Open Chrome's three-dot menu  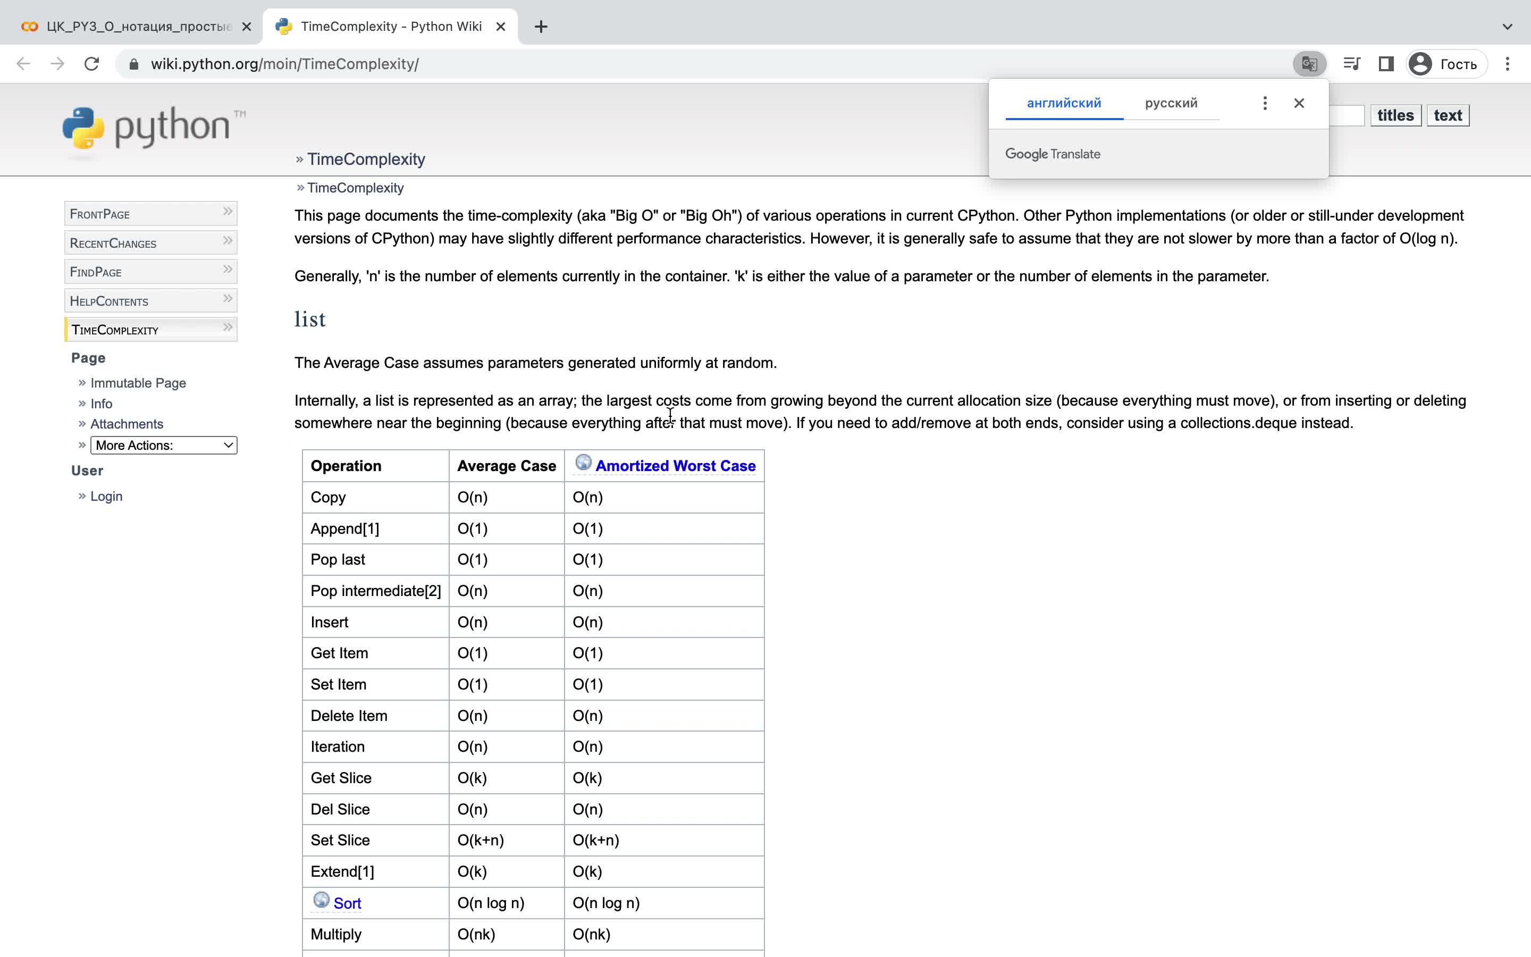[x=1508, y=64]
